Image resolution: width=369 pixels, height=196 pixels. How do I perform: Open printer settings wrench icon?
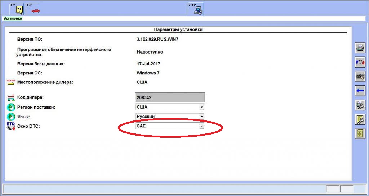(360, 105)
